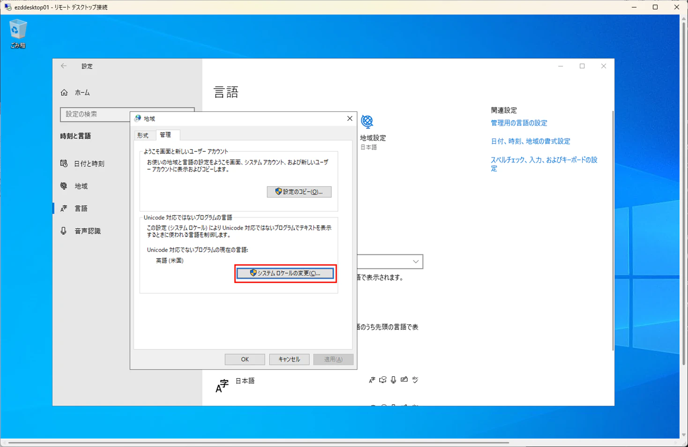
Task: Open 音声認識 in the Settings sidebar
Action: point(81,231)
